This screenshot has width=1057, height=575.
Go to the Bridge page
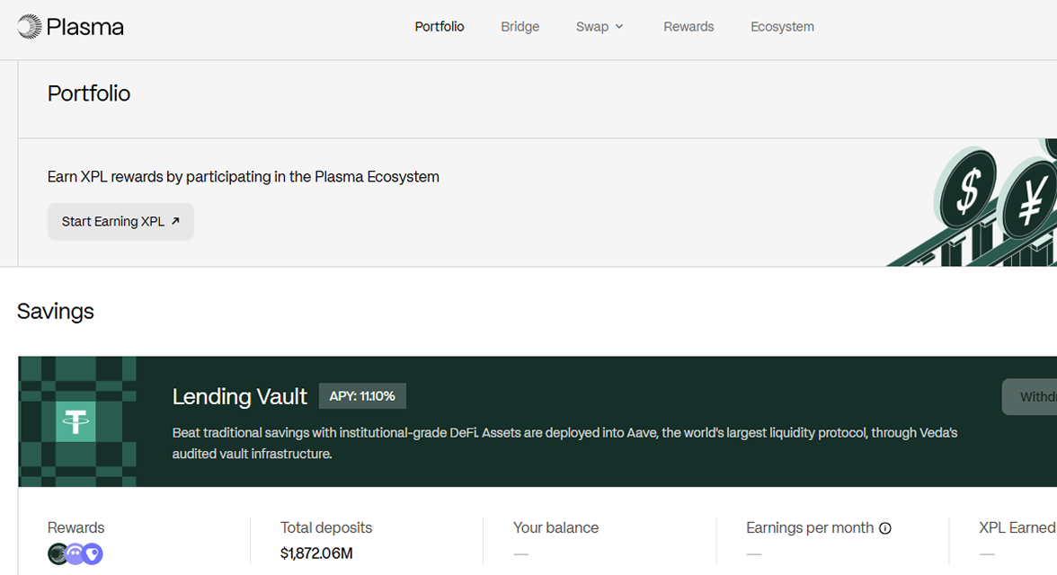pyautogui.click(x=520, y=27)
